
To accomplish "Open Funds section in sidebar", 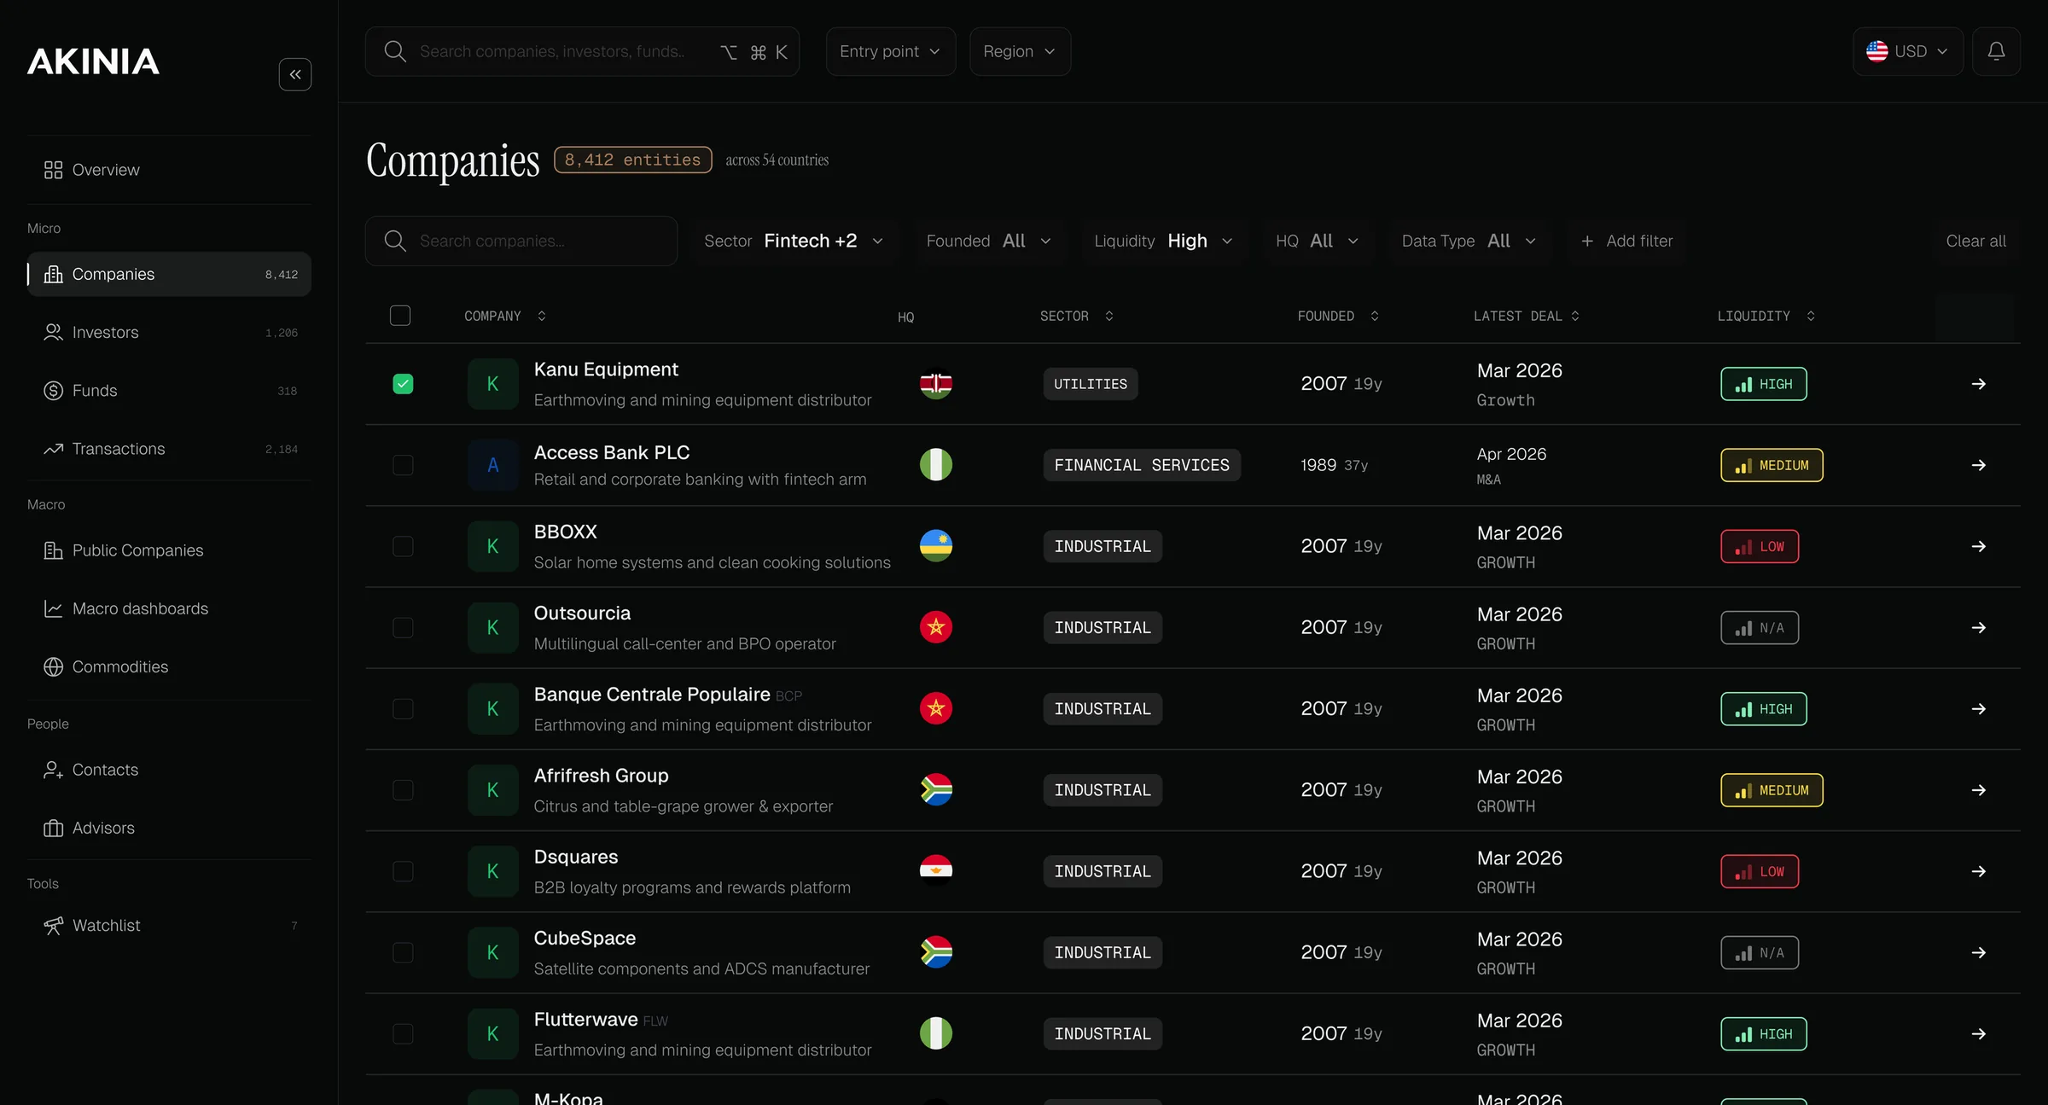I will 169,390.
